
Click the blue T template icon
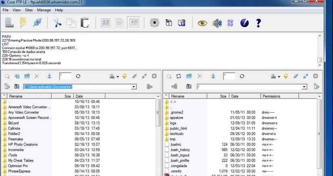point(182,23)
